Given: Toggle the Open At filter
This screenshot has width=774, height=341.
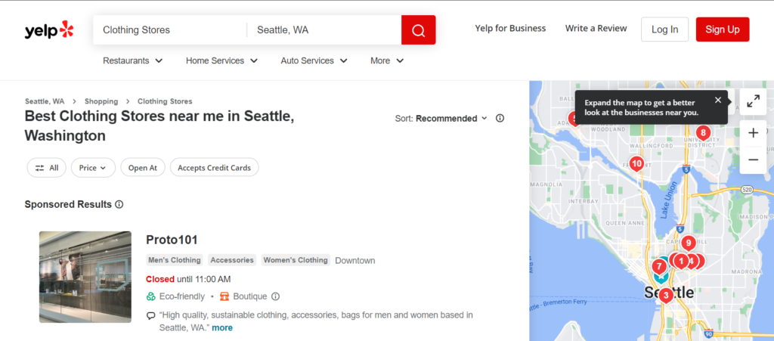Looking at the screenshot, I should pyautogui.click(x=142, y=168).
